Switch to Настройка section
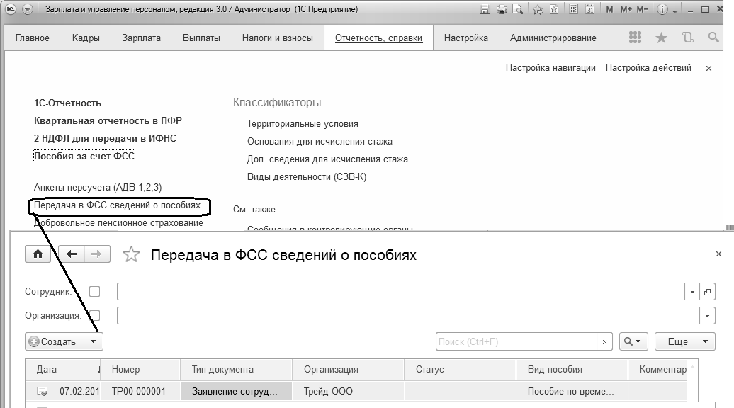Viewport: 734px width, 408px height. point(465,38)
